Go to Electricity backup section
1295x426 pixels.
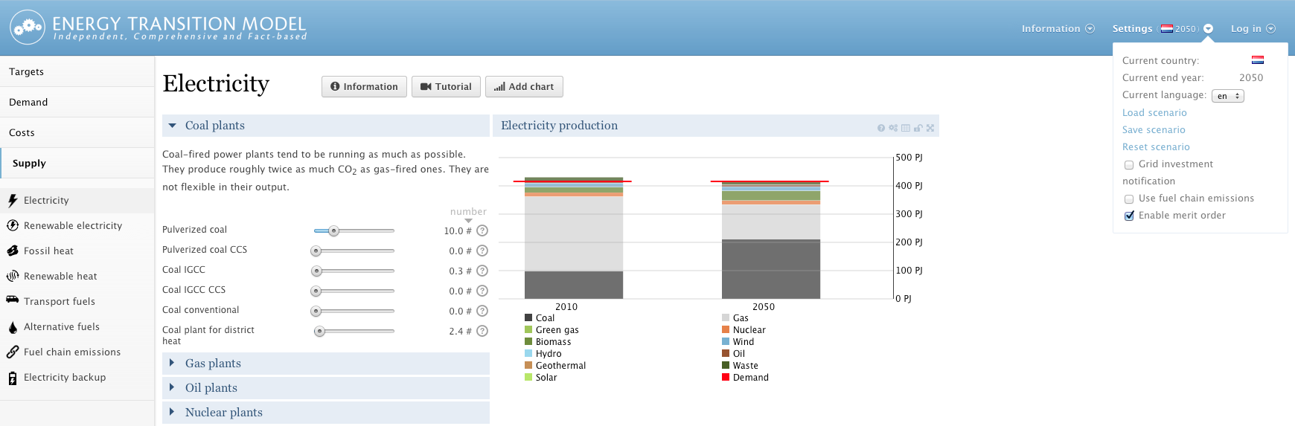[65, 377]
